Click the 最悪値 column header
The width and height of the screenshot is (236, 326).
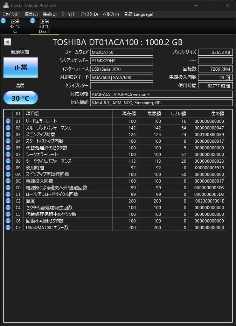150,114
